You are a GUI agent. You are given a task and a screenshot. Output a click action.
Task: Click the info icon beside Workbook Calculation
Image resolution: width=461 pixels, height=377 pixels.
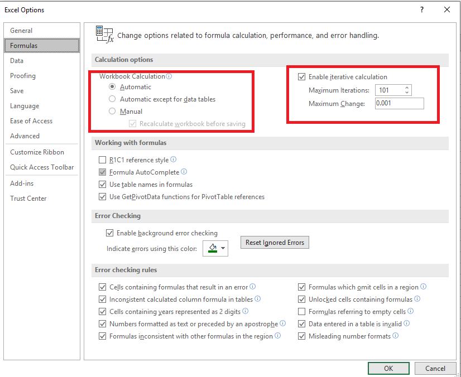[169, 76]
